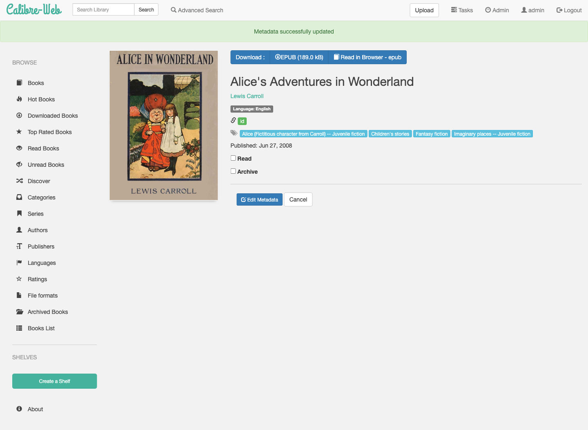Click the About info icon

[x=19, y=409]
